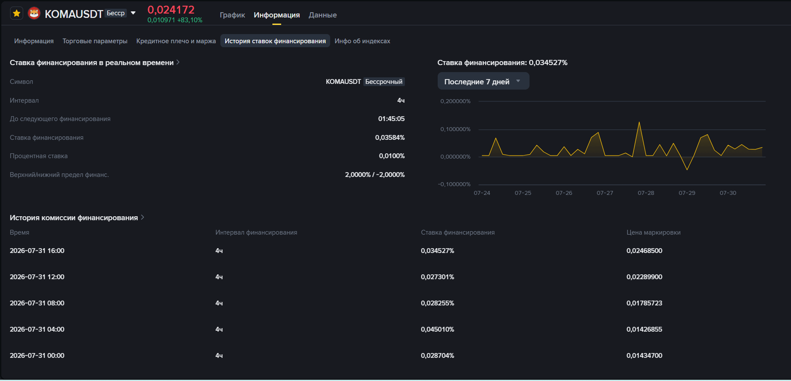Click the countdown value 01:45:05

391,119
